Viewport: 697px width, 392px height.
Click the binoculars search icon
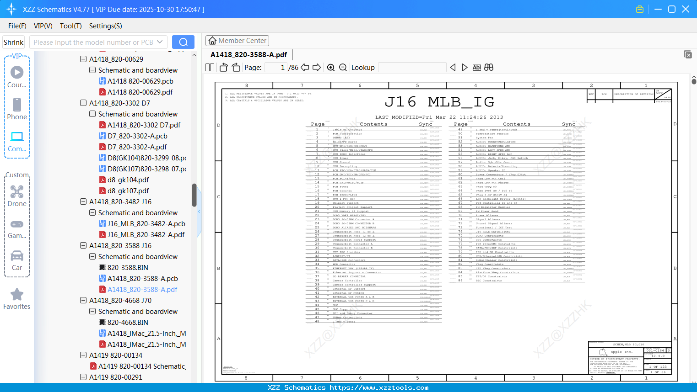point(489,68)
